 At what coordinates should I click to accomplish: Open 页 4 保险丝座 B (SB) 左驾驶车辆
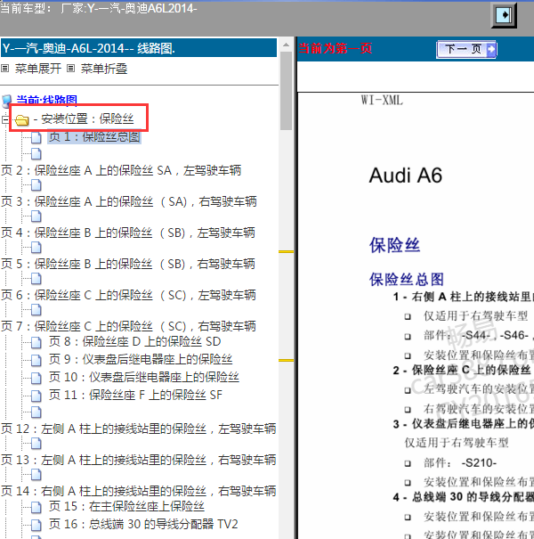(x=128, y=233)
